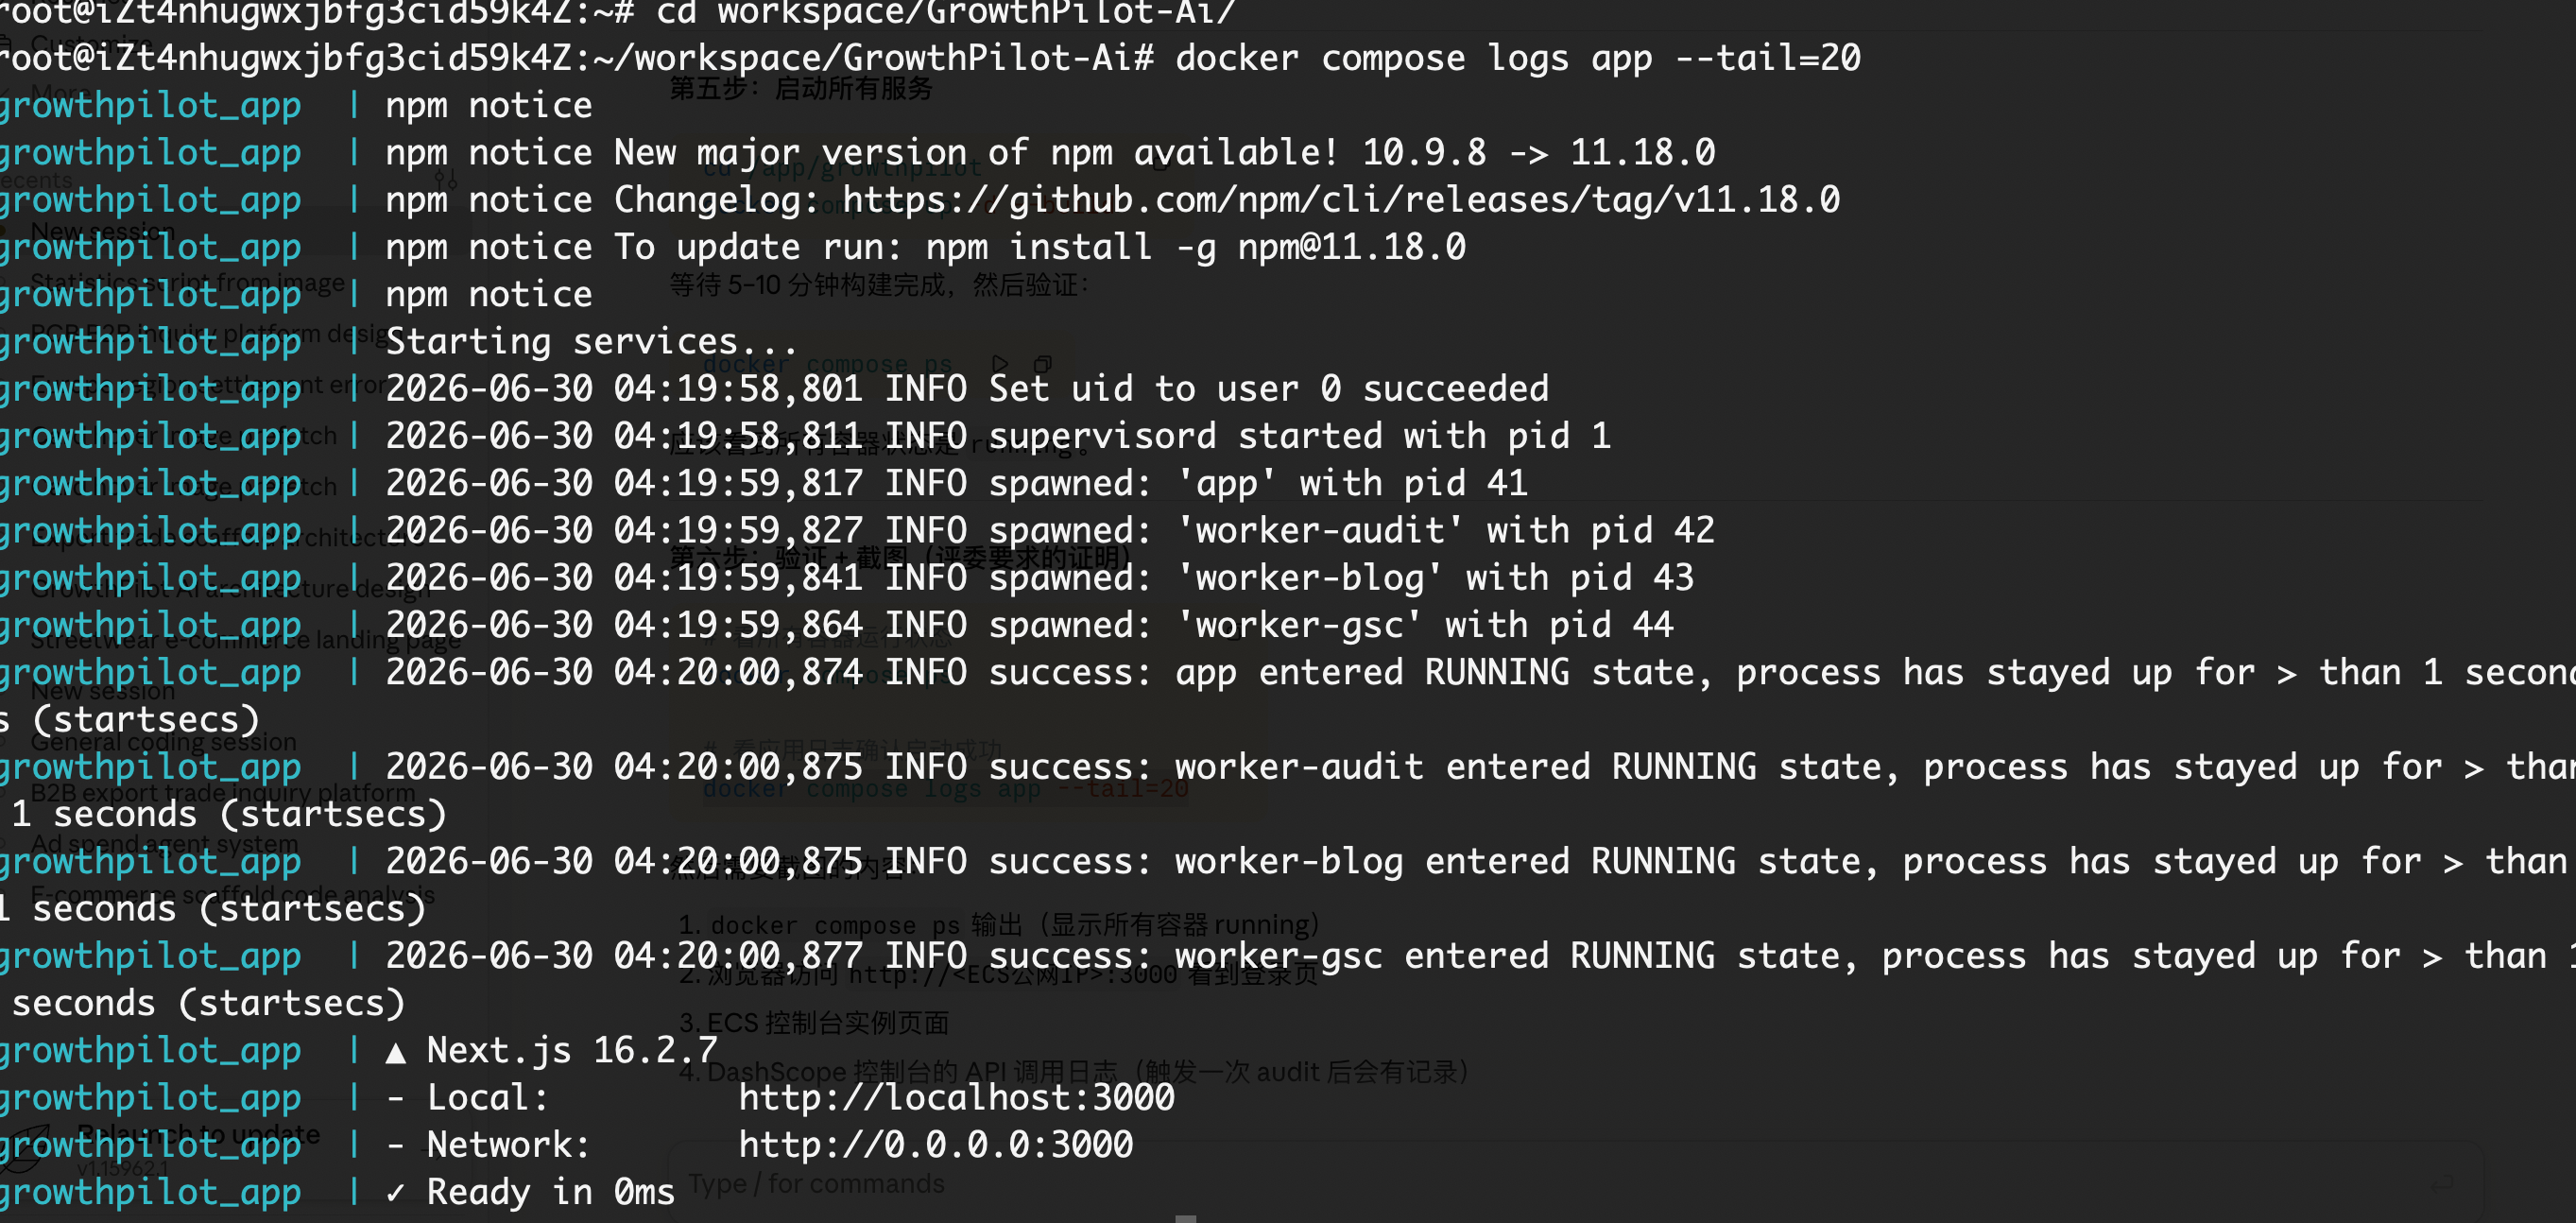Viewport: 2576px width, 1223px height.
Task: Click the copy icon beside docker compose ps
Action: coord(1042,363)
